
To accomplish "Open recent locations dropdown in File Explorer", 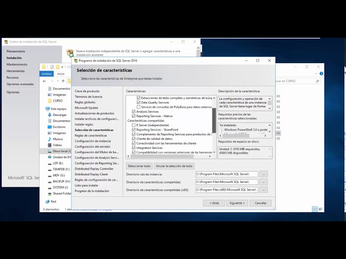I will pos(58,81).
